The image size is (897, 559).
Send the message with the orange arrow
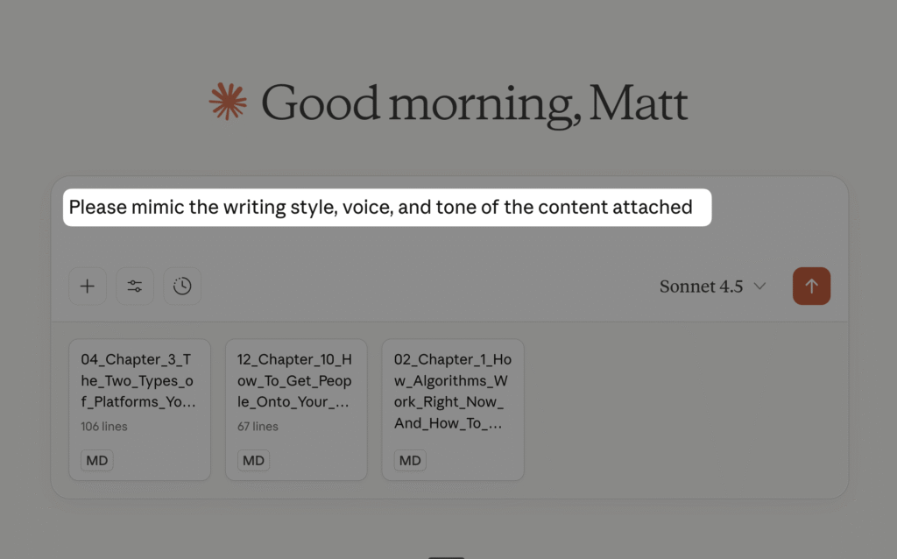[x=811, y=287]
